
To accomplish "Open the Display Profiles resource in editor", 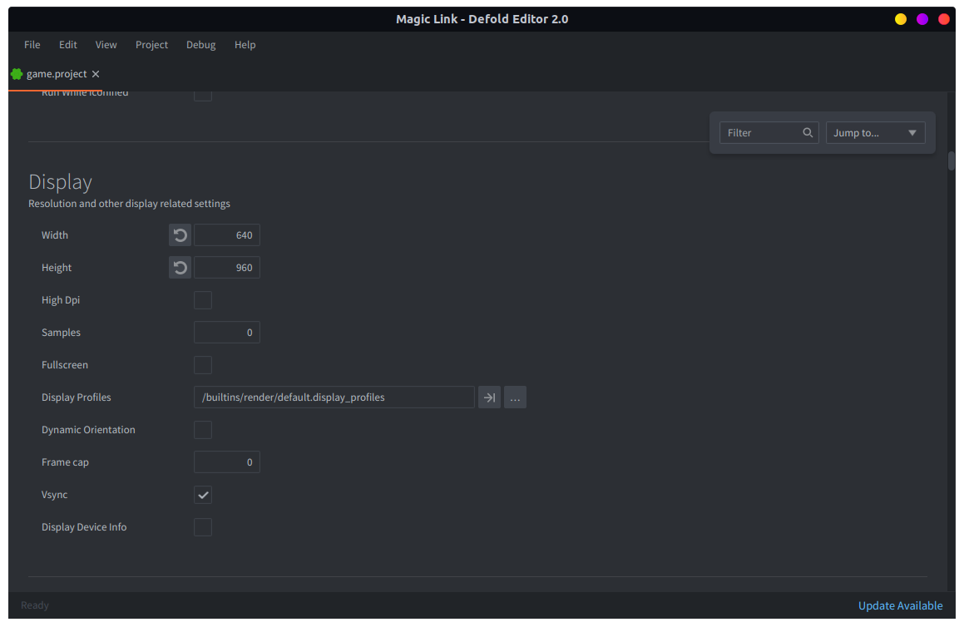I will coord(489,397).
